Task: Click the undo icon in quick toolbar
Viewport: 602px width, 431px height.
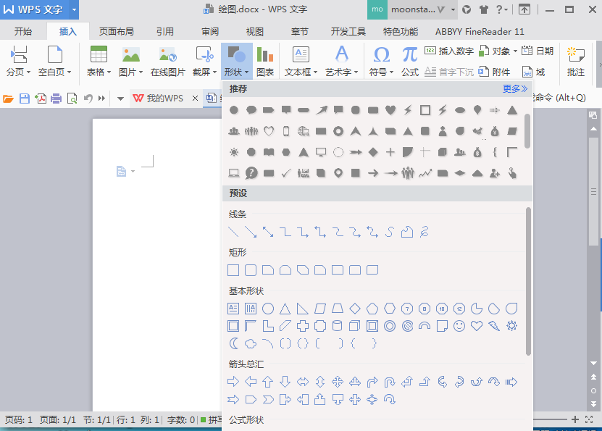Action: coord(88,99)
